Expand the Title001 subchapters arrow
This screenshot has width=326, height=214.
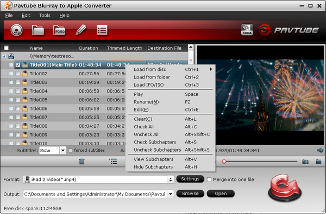(x=11, y=65)
